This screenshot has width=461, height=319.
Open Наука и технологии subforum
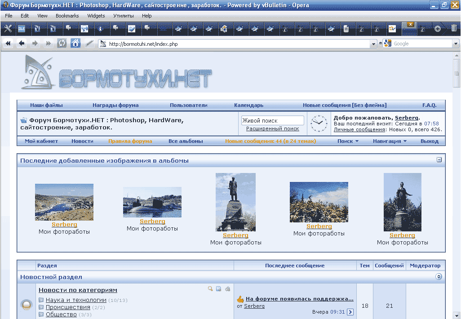[x=76, y=300]
